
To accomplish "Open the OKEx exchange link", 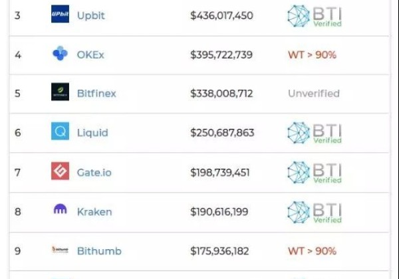I will (90, 54).
